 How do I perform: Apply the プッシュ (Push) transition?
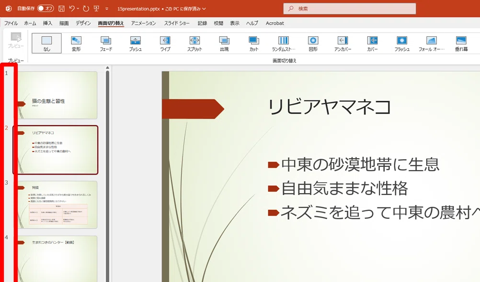click(135, 43)
